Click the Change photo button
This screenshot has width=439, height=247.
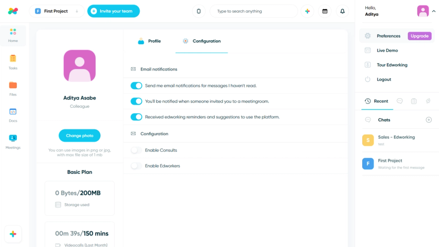click(x=80, y=136)
